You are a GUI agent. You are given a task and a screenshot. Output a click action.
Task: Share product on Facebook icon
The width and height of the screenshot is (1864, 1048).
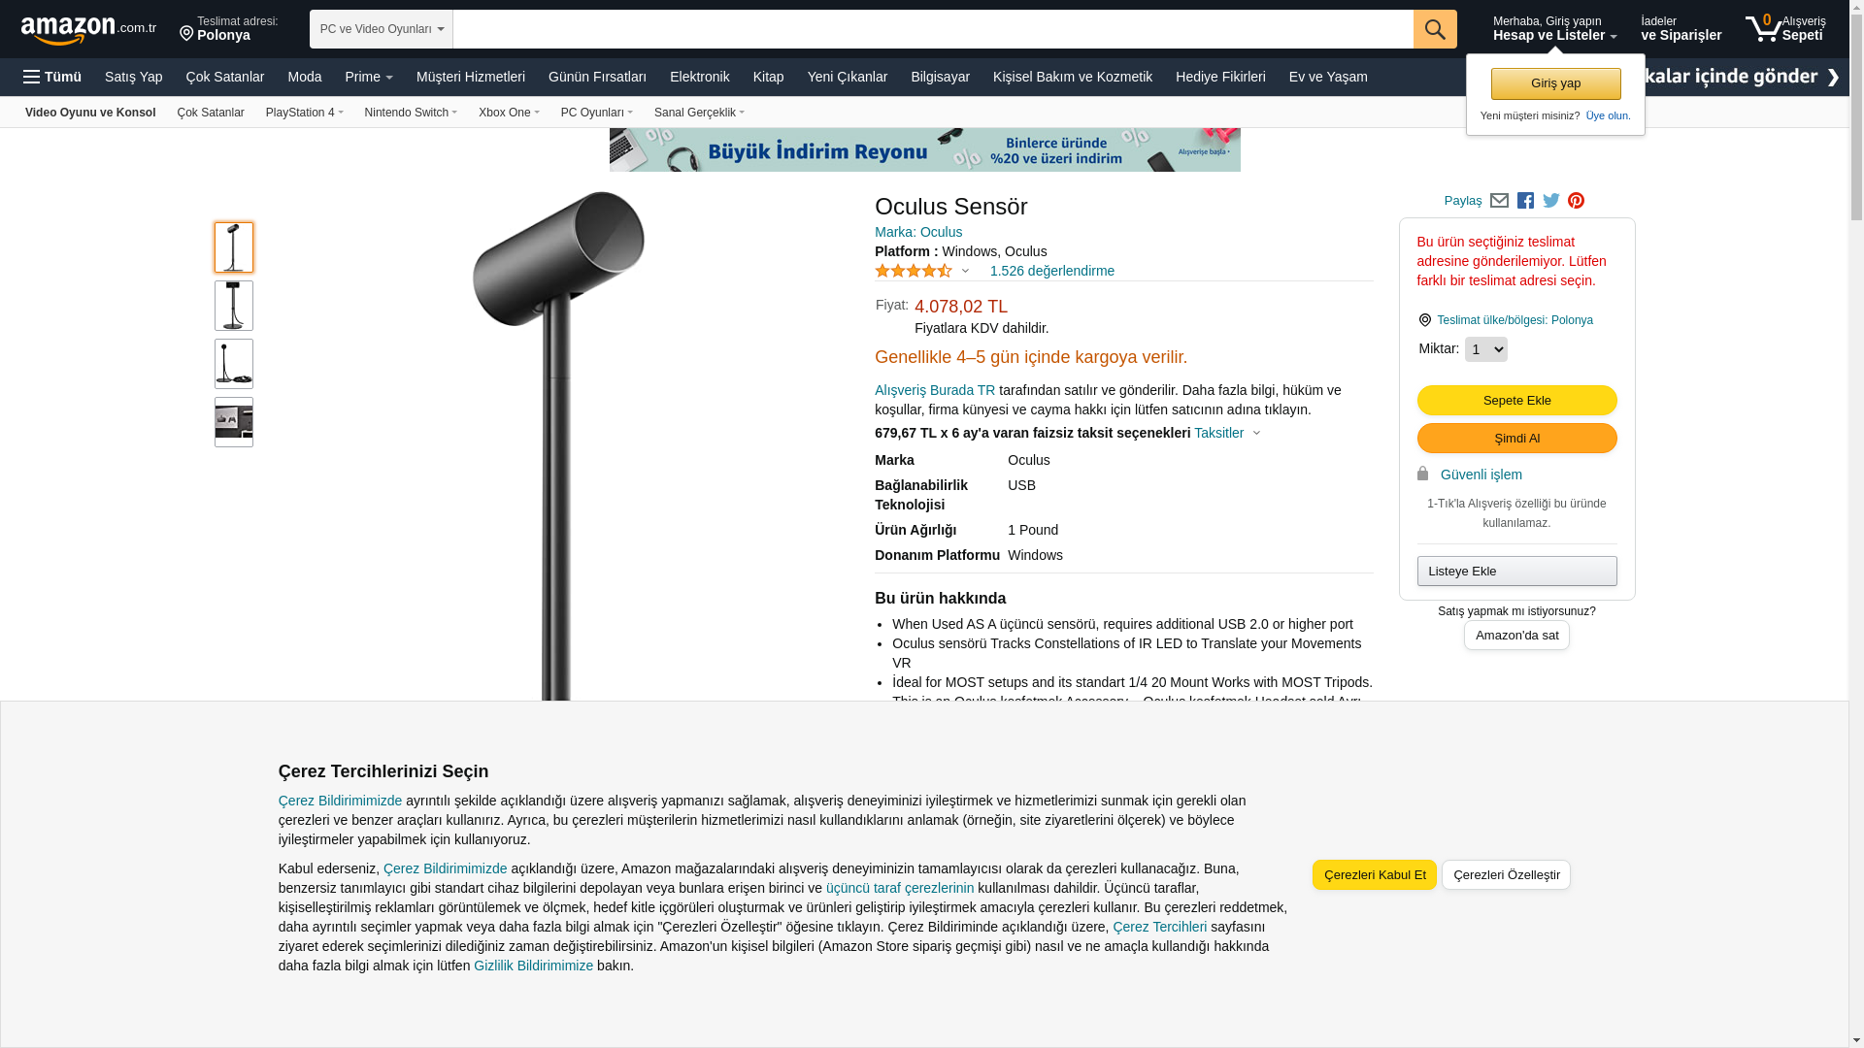coord(1525,201)
